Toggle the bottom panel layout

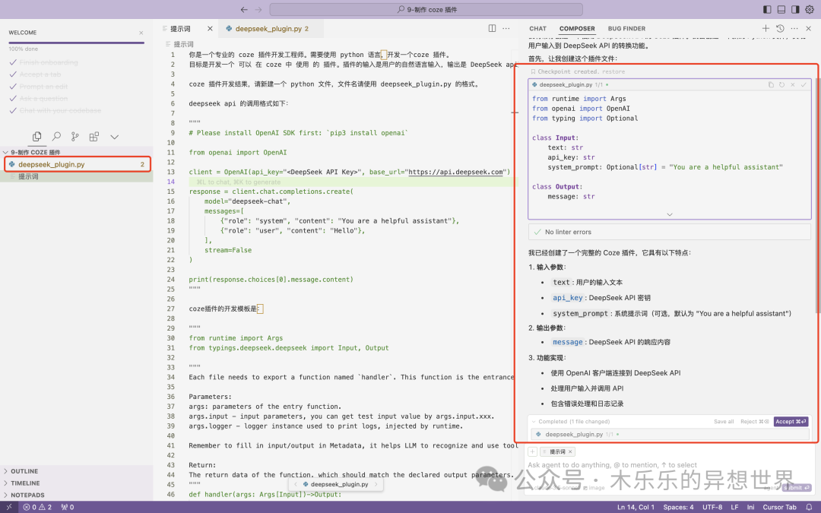point(781,9)
